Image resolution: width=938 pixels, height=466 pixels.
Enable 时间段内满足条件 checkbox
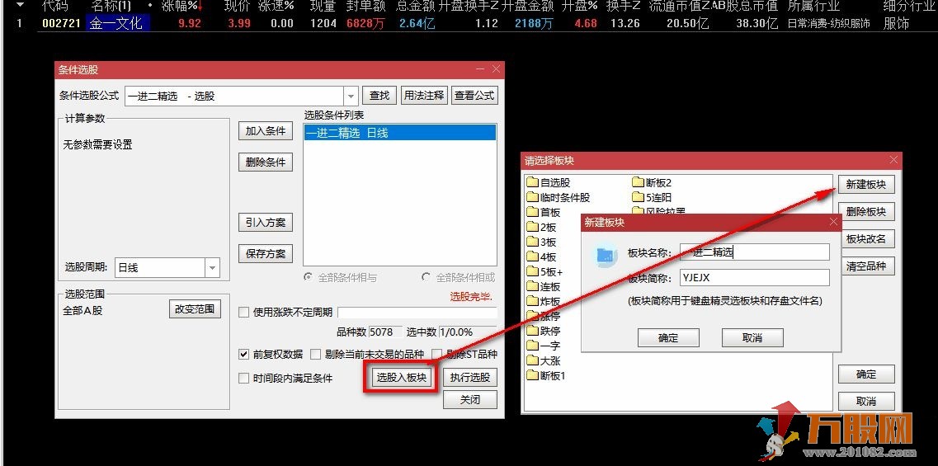243,378
